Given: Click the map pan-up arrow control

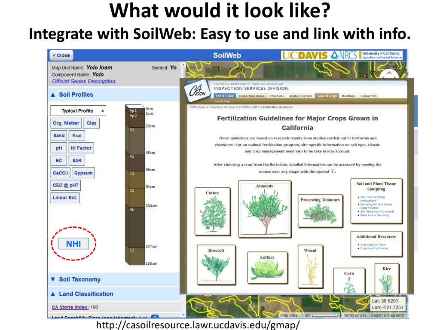Looking at the screenshot, I should pyautogui.click(x=389, y=73).
